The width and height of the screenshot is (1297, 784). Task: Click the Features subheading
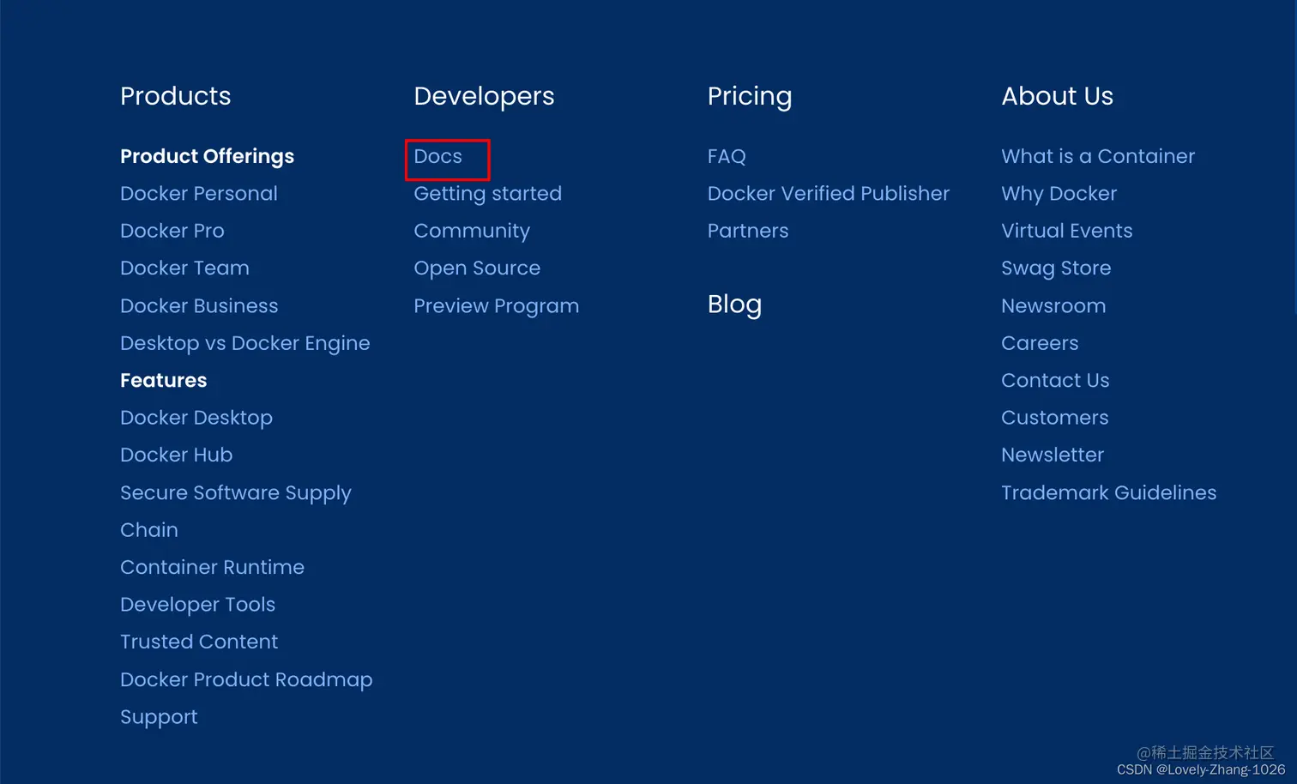coord(163,380)
